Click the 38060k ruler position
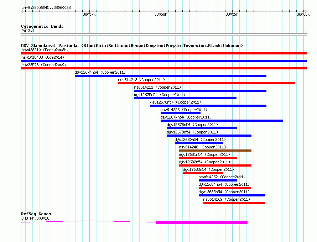The width and height of the screenshot is (317, 242). 303,14
